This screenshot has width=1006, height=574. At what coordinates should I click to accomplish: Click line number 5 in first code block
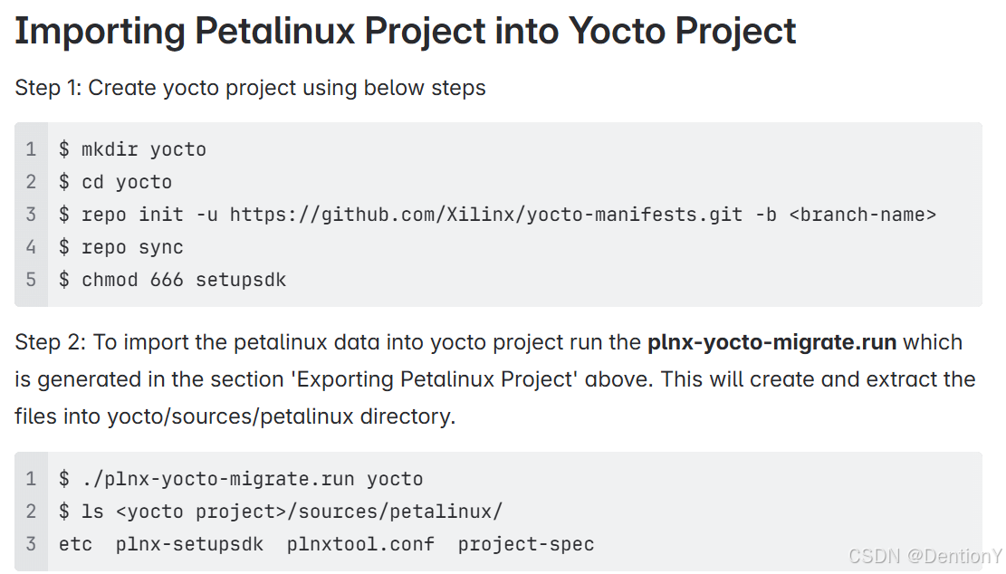31,280
